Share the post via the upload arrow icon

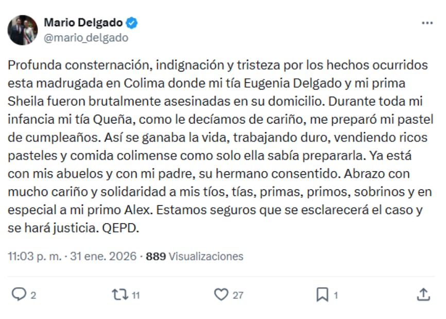coord(424,293)
